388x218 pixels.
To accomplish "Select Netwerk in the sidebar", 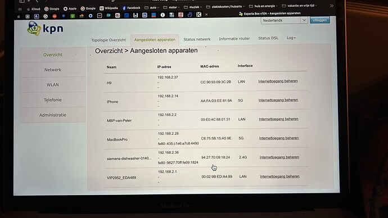I will click(53, 70).
